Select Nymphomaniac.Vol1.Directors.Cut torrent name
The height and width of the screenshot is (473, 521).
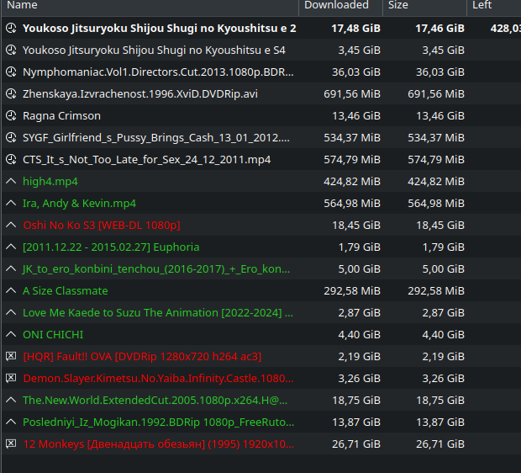(158, 72)
